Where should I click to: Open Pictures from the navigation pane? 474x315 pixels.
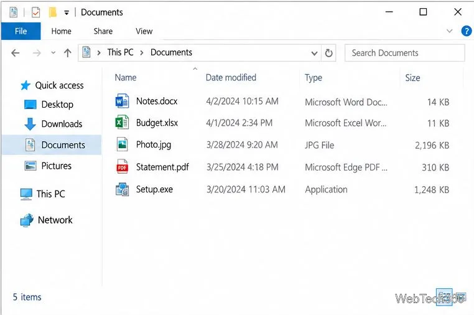(57, 166)
